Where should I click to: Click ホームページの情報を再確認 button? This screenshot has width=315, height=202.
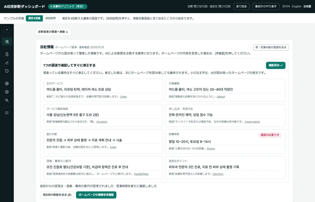click(96, 195)
